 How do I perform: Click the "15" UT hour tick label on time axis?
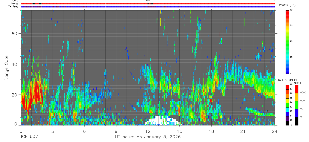click(180, 131)
